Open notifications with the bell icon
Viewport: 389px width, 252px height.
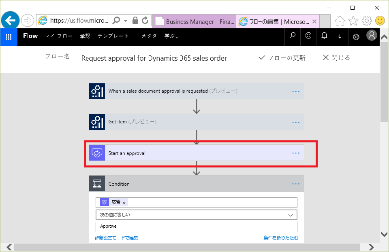click(x=324, y=36)
